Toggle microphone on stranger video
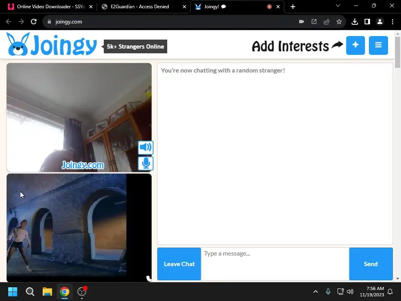This screenshot has width=401, height=301. tap(146, 163)
